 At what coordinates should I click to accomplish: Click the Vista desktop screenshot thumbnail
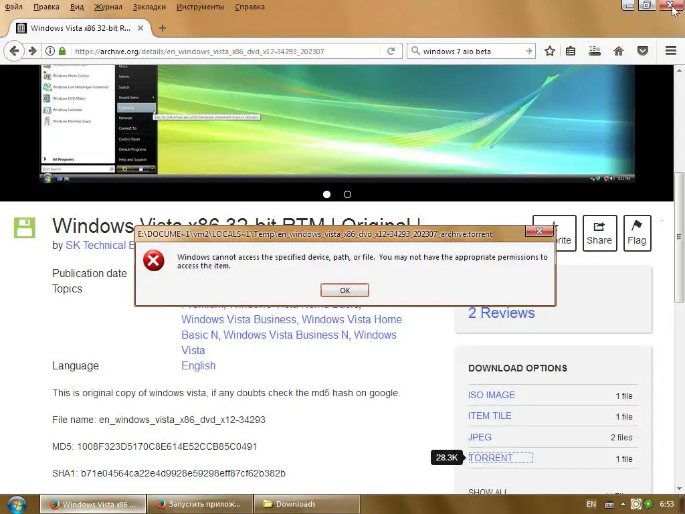pyautogui.click(x=337, y=124)
